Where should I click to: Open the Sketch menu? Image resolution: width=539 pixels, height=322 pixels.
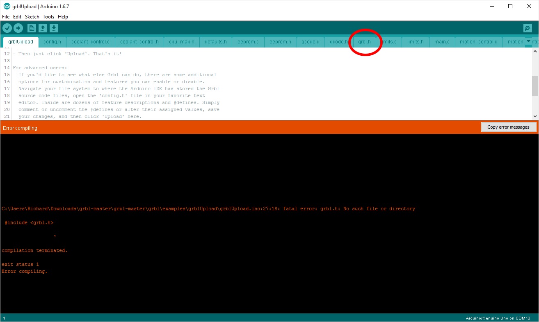pos(32,17)
